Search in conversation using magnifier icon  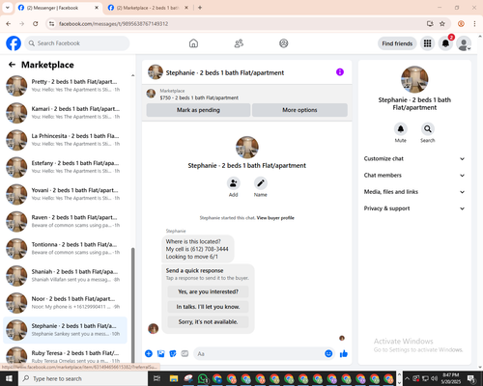428,129
